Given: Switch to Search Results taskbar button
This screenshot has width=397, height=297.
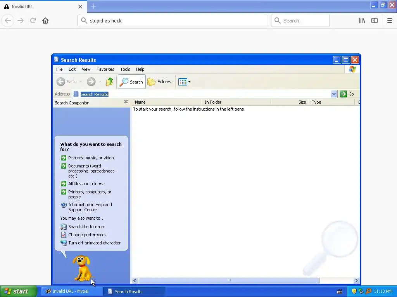Looking at the screenshot, I should point(134,291).
